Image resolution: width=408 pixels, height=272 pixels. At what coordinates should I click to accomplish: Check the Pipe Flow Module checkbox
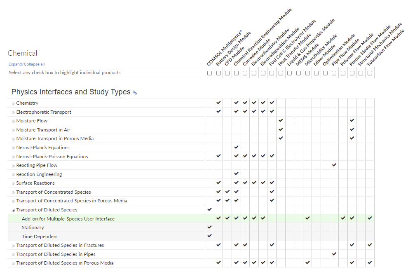click(x=334, y=73)
